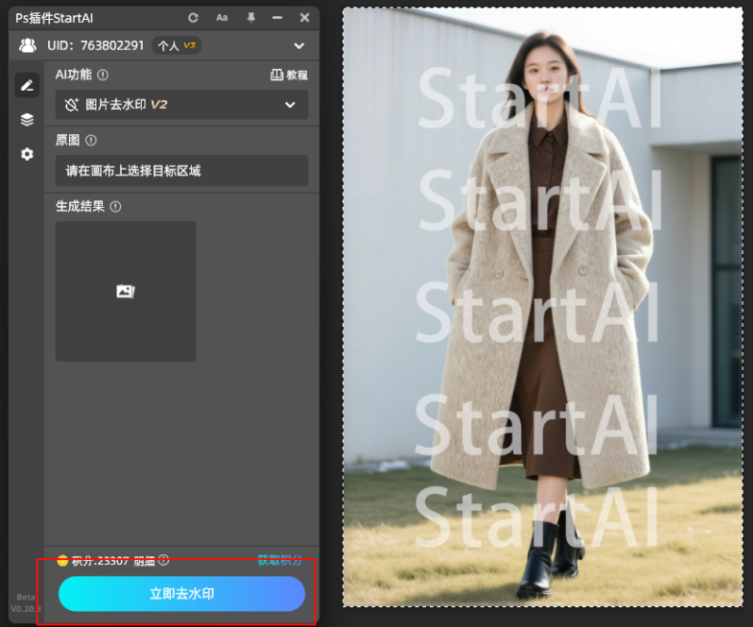Minimize the StartAI plugin panel
The image size is (753, 627).
coord(277,18)
